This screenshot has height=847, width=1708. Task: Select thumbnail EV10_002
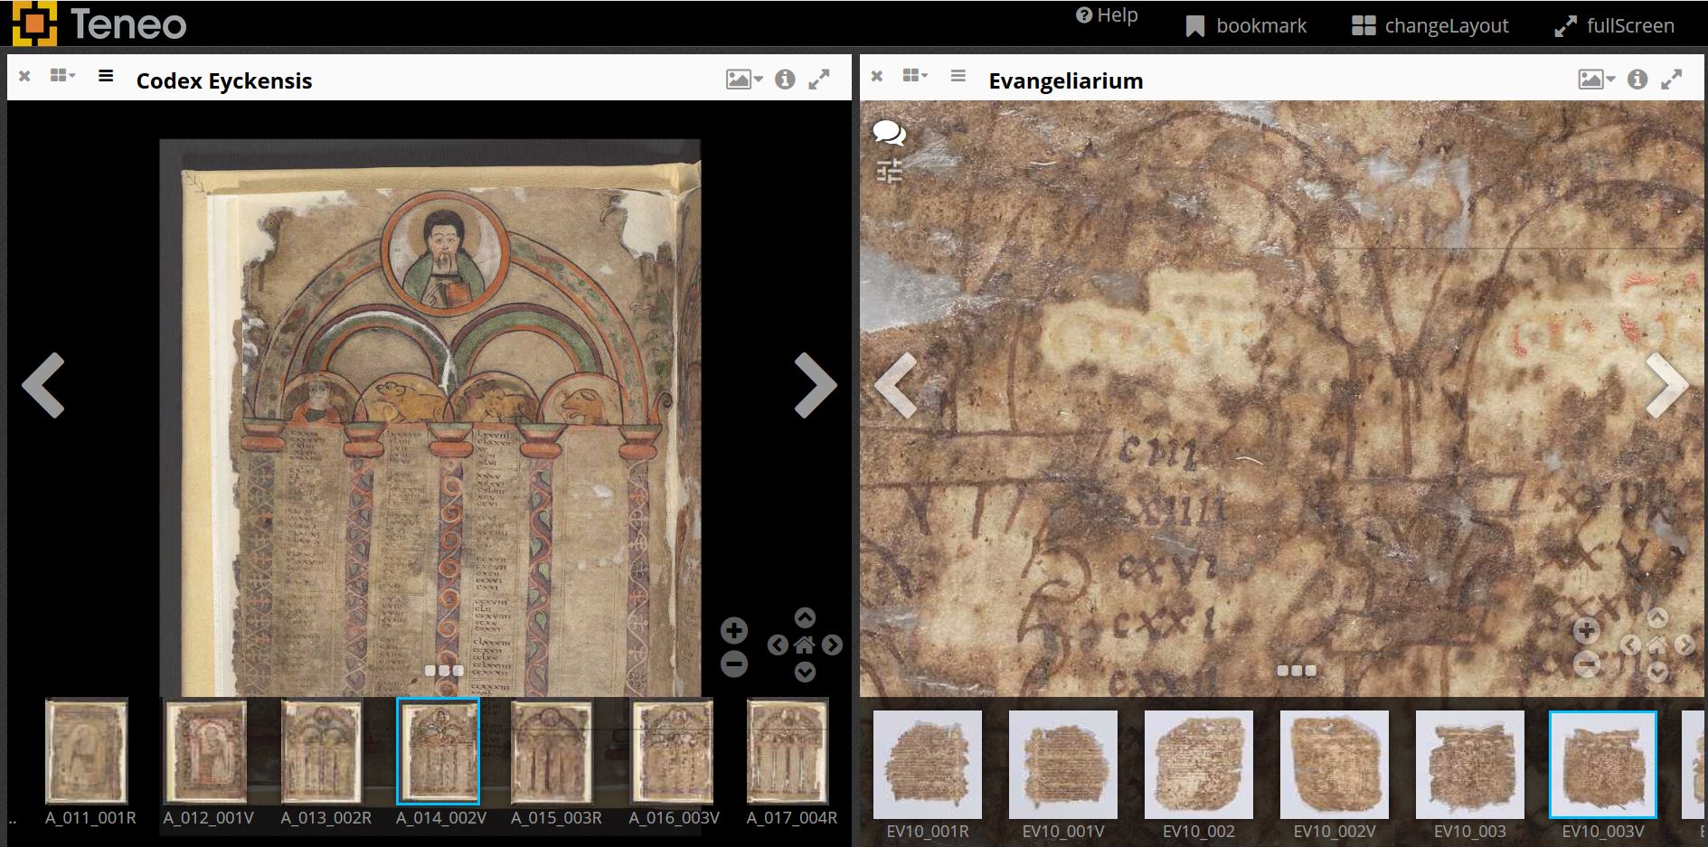(x=1198, y=765)
